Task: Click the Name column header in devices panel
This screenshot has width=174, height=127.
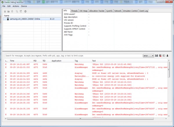Action: (x=7, y=16)
